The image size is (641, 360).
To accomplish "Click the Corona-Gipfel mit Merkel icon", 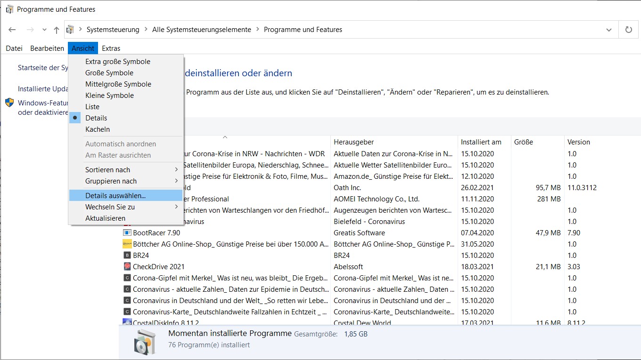I will pyautogui.click(x=127, y=278).
